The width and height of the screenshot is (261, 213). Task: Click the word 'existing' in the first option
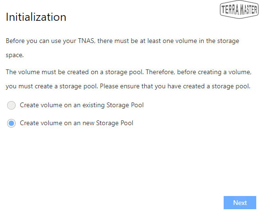click(x=93, y=105)
